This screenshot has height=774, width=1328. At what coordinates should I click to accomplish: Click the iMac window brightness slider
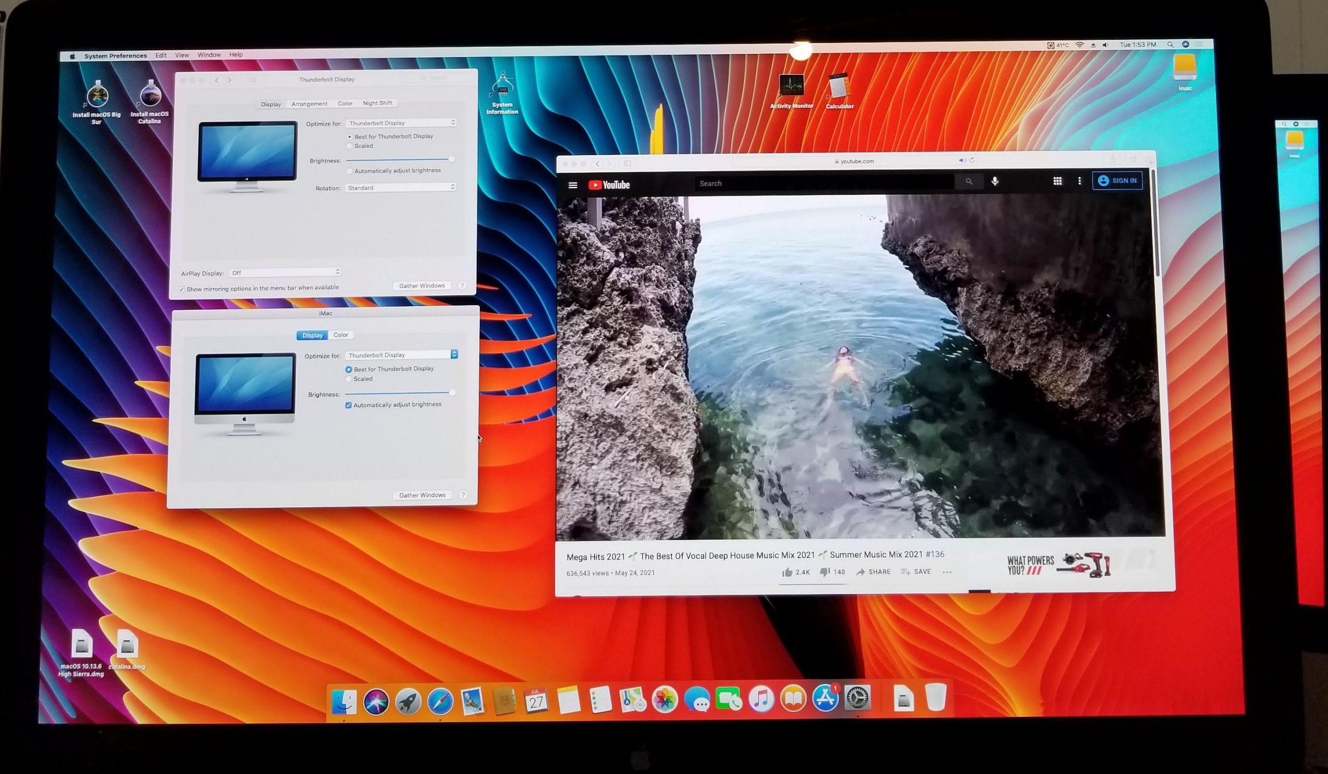click(x=398, y=393)
